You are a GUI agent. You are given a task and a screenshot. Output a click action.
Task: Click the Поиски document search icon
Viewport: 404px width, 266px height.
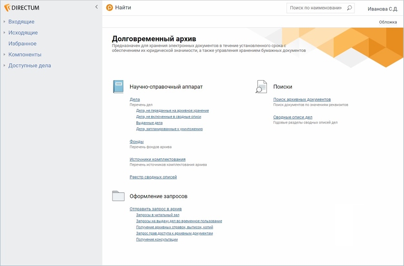[x=261, y=87]
